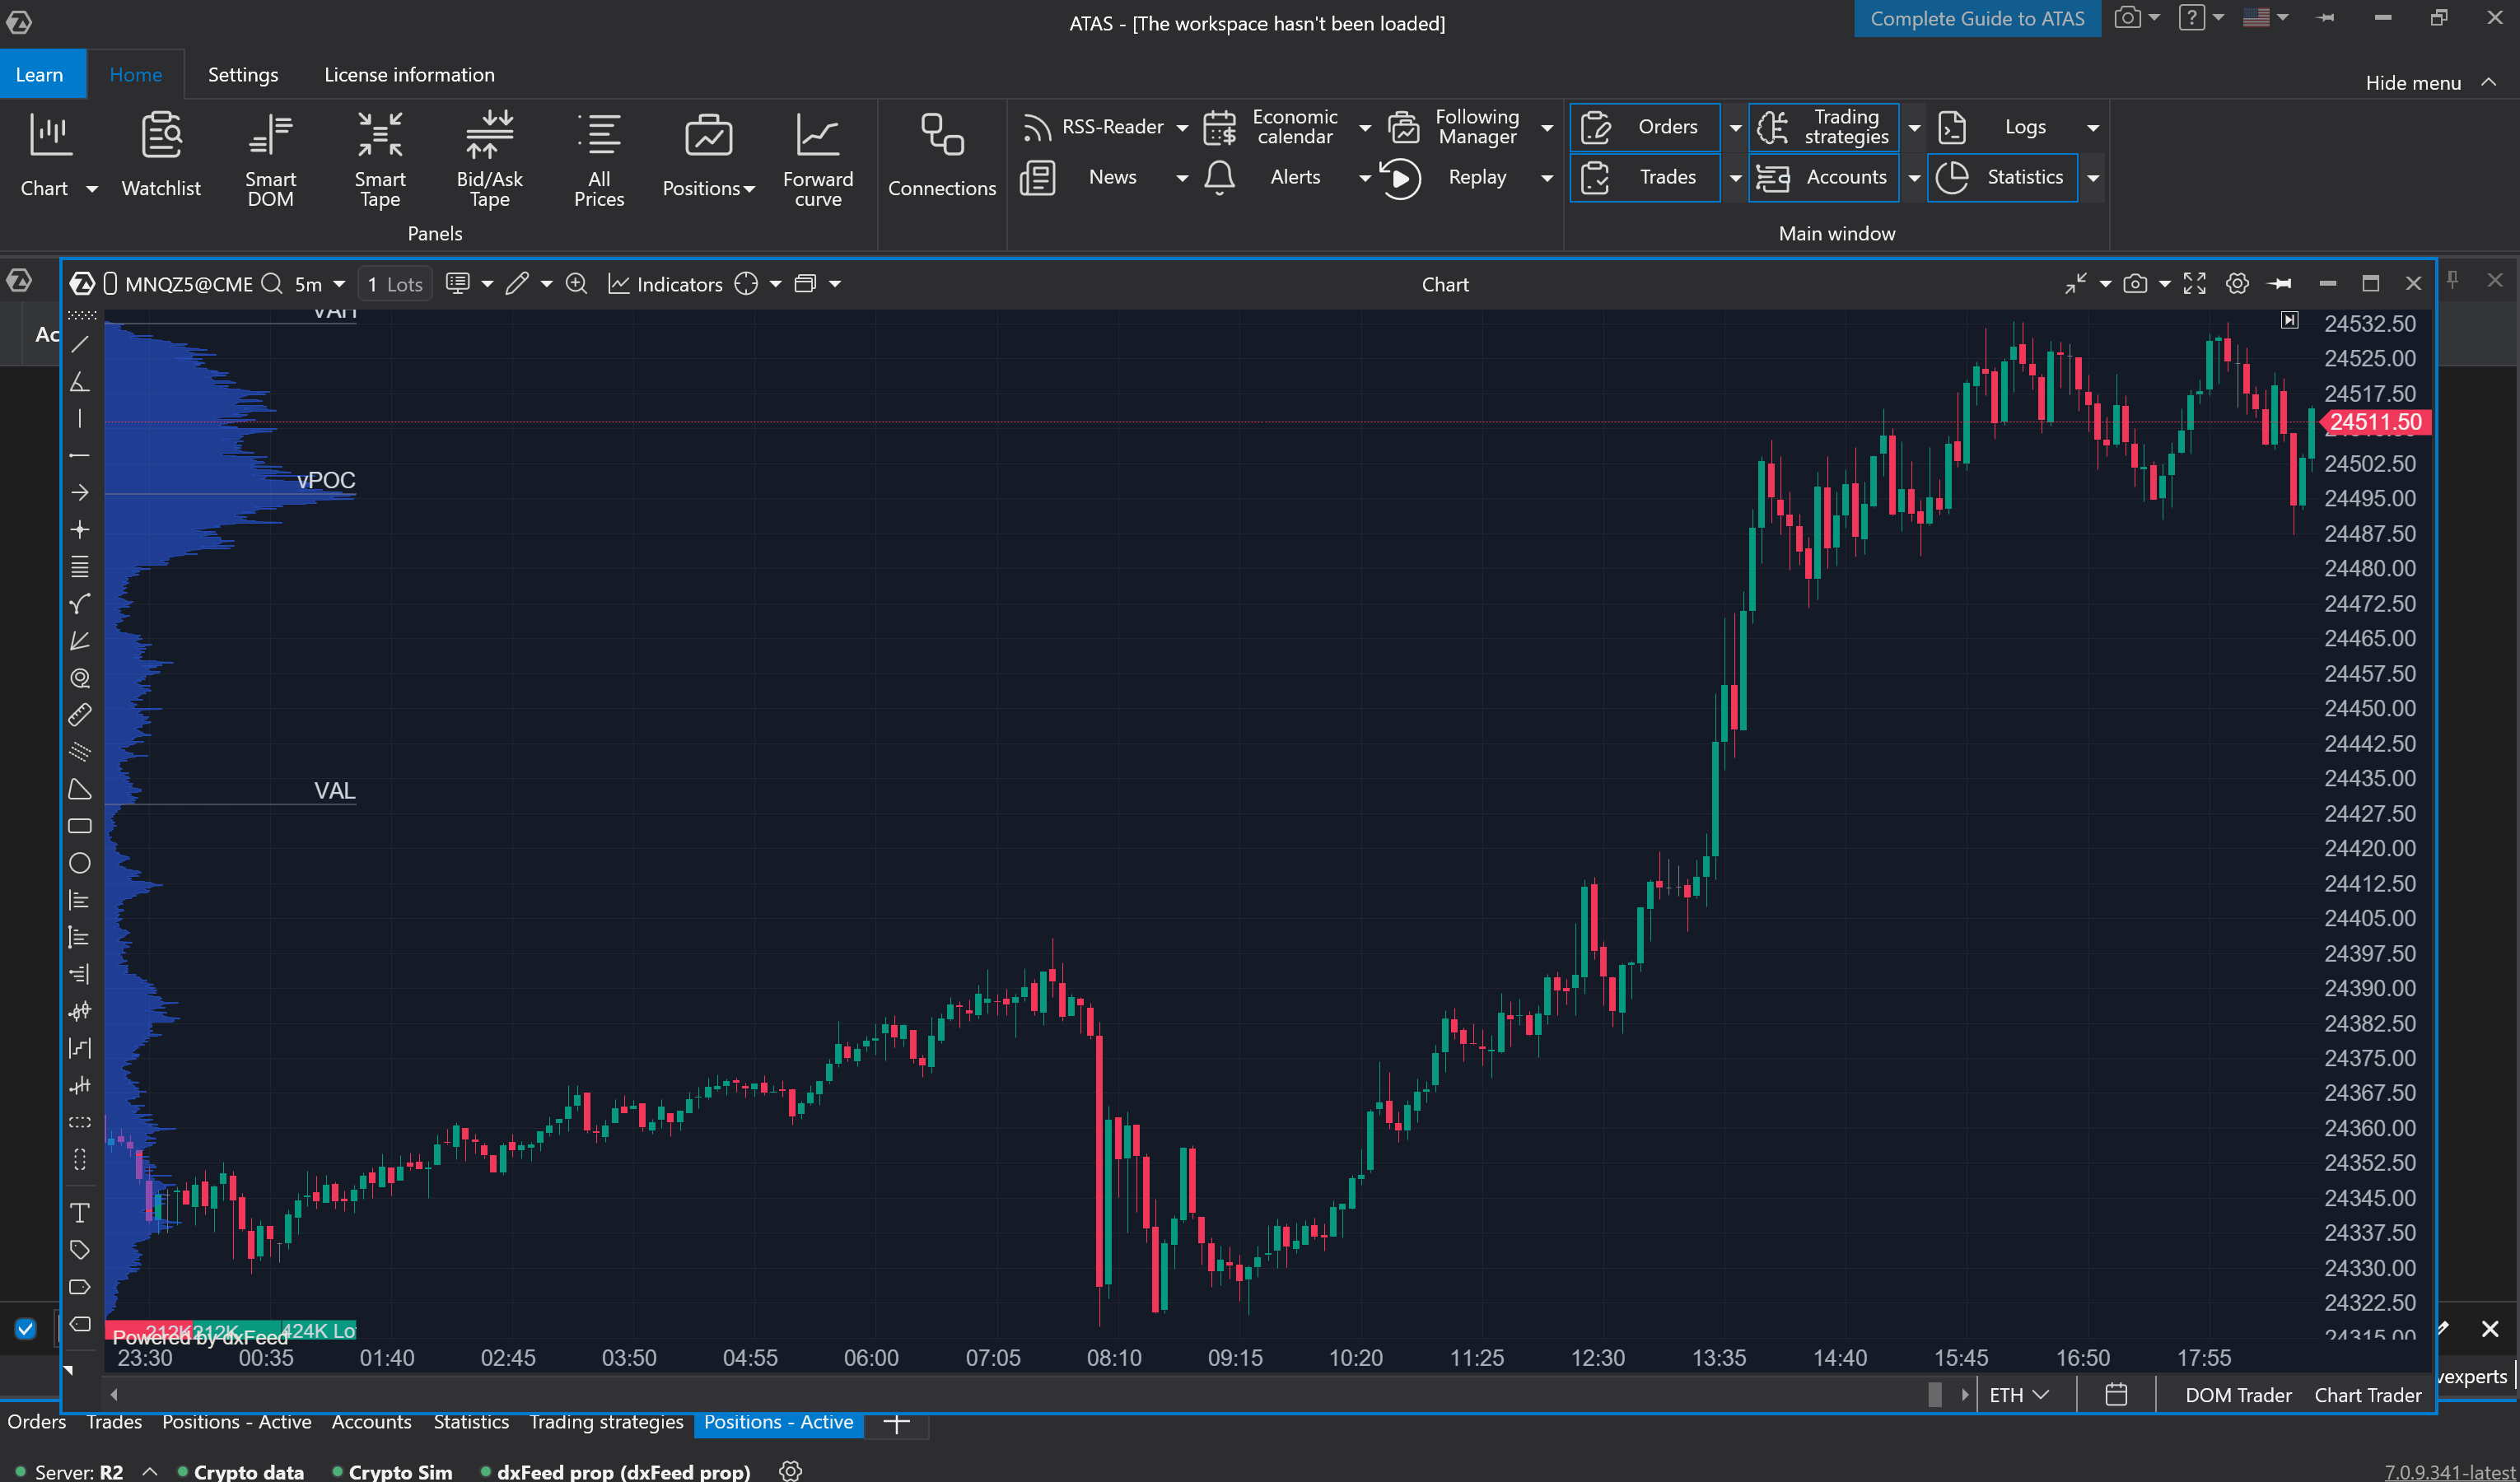Select the Ellipse drawing tool
The width and height of the screenshot is (2520, 1482).
(80, 863)
